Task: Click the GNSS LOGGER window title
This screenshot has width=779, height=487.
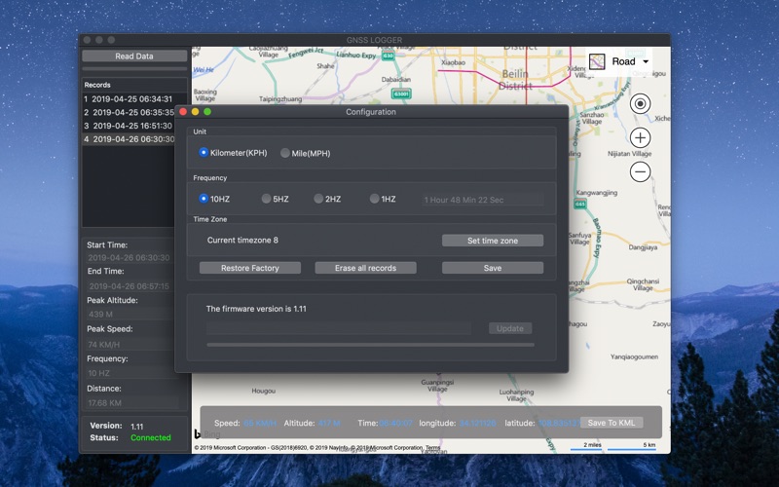Action: tap(375, 40)
